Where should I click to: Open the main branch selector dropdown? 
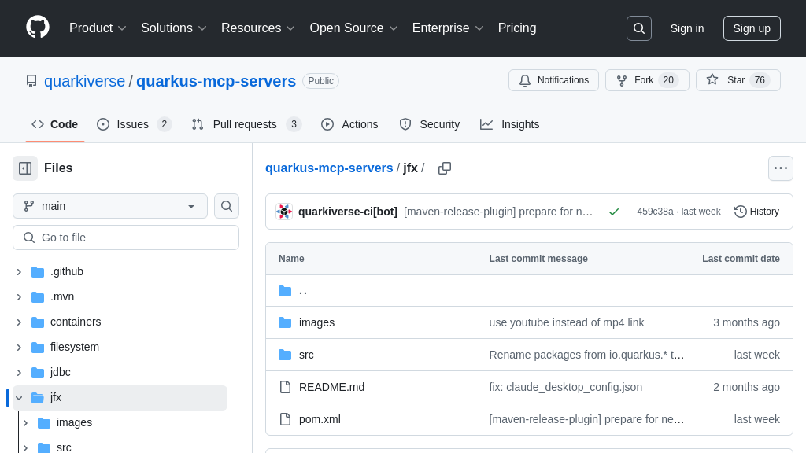pyautogui.click(x=110, y=206)
